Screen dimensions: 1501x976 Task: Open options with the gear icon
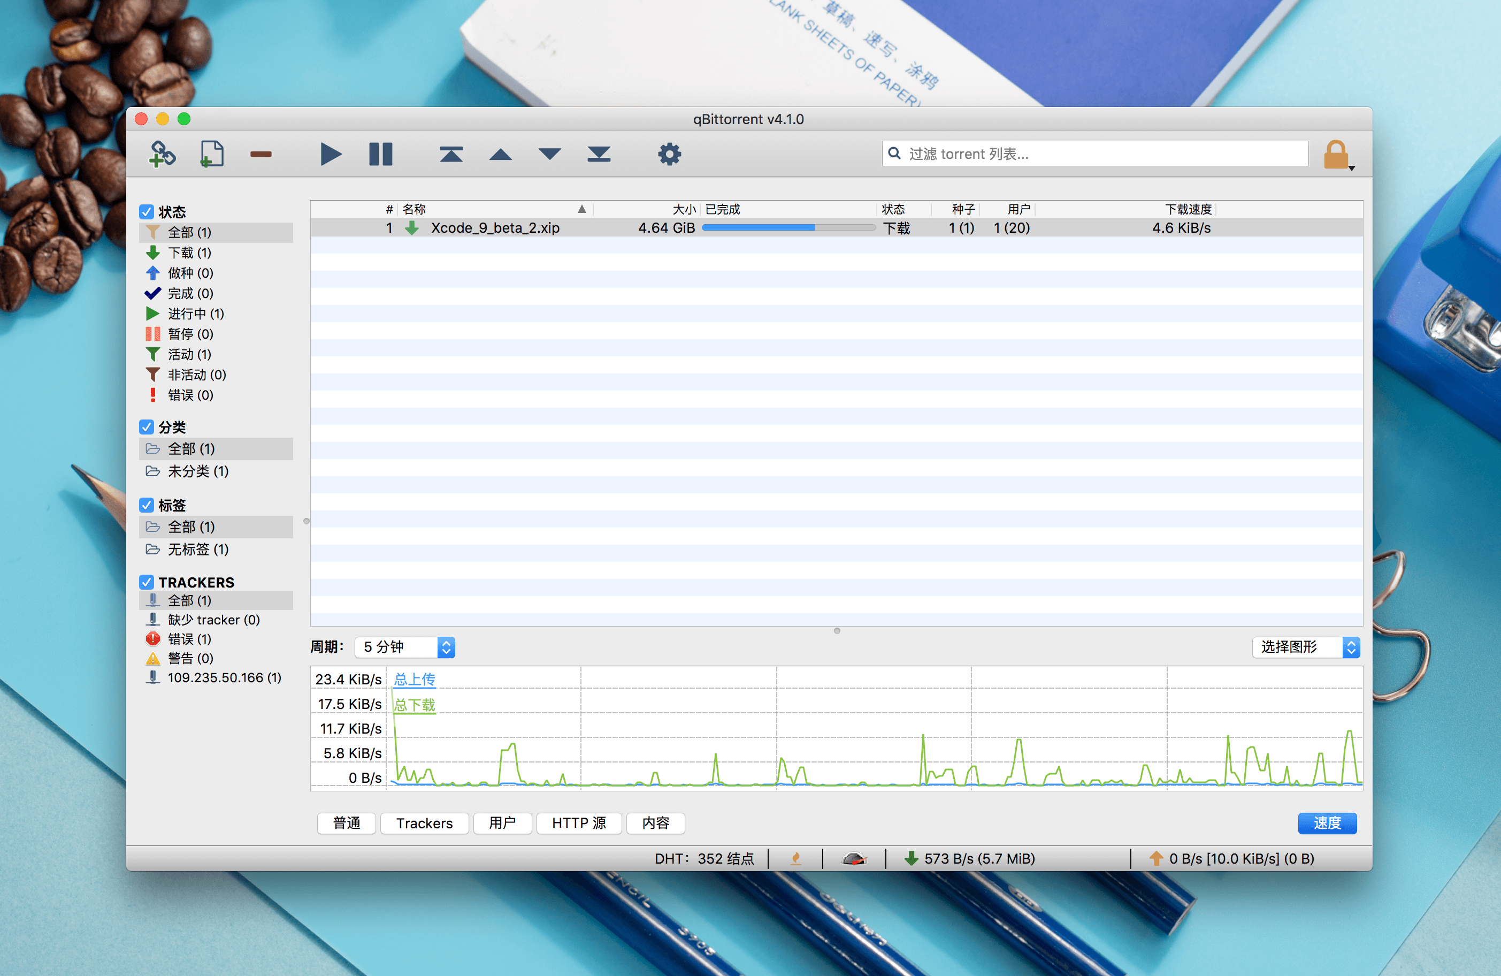click(x=669, y=154)
